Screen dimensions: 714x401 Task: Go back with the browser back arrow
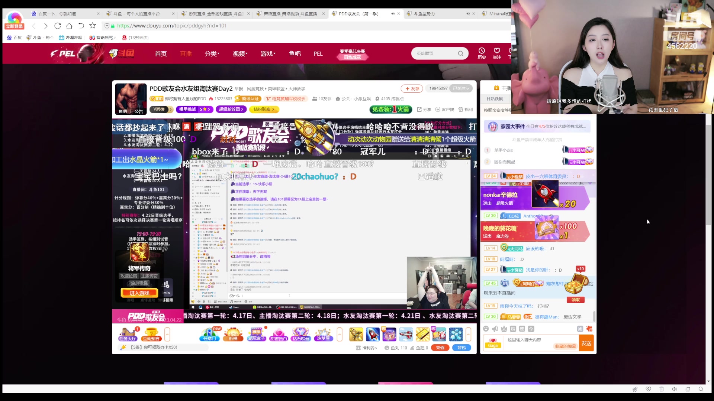click(34, 26)
